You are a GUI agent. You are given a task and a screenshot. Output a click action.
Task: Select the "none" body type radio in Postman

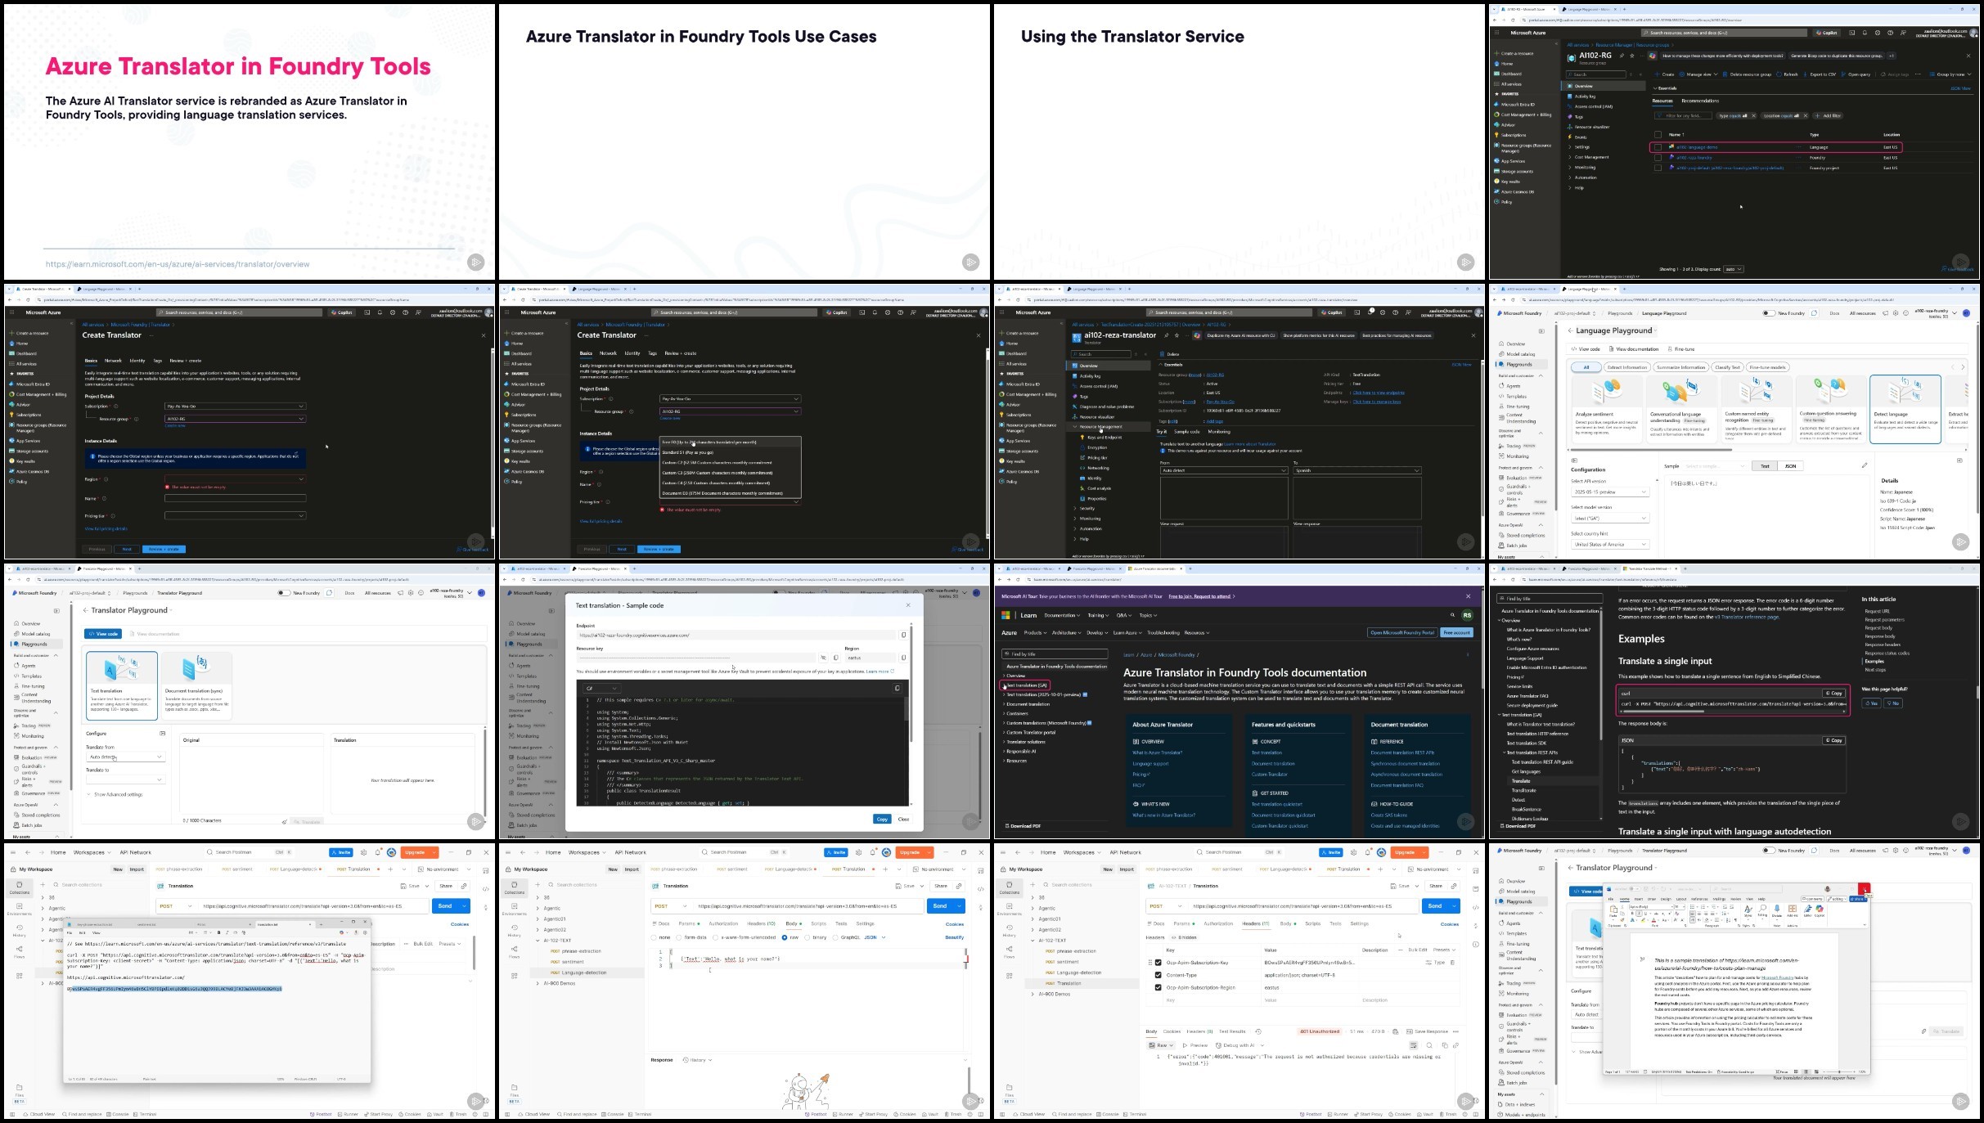coord(654,937)
